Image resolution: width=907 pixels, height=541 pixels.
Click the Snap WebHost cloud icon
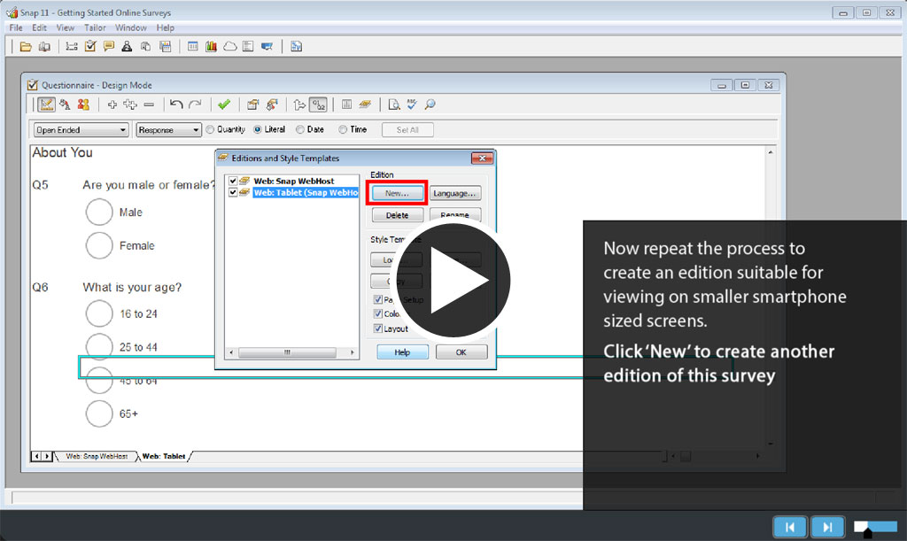229,45
